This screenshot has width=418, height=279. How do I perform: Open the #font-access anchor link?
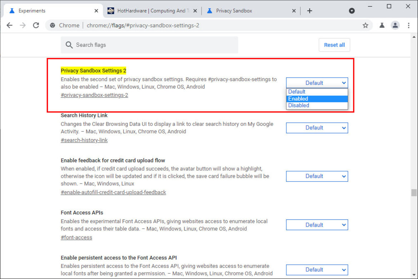click(76, 238)
